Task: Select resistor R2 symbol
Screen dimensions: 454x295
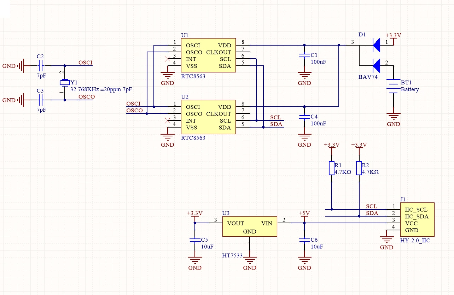Action: [359, 168]
